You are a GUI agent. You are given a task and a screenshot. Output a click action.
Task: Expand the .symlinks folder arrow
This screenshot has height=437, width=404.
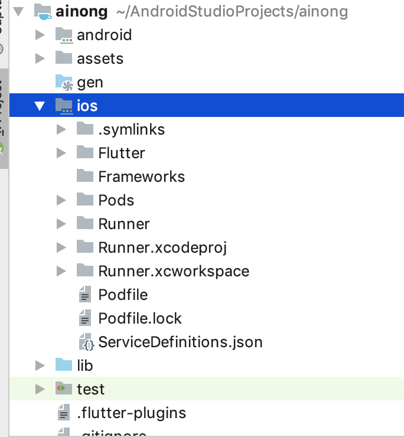tap(61, 130)
